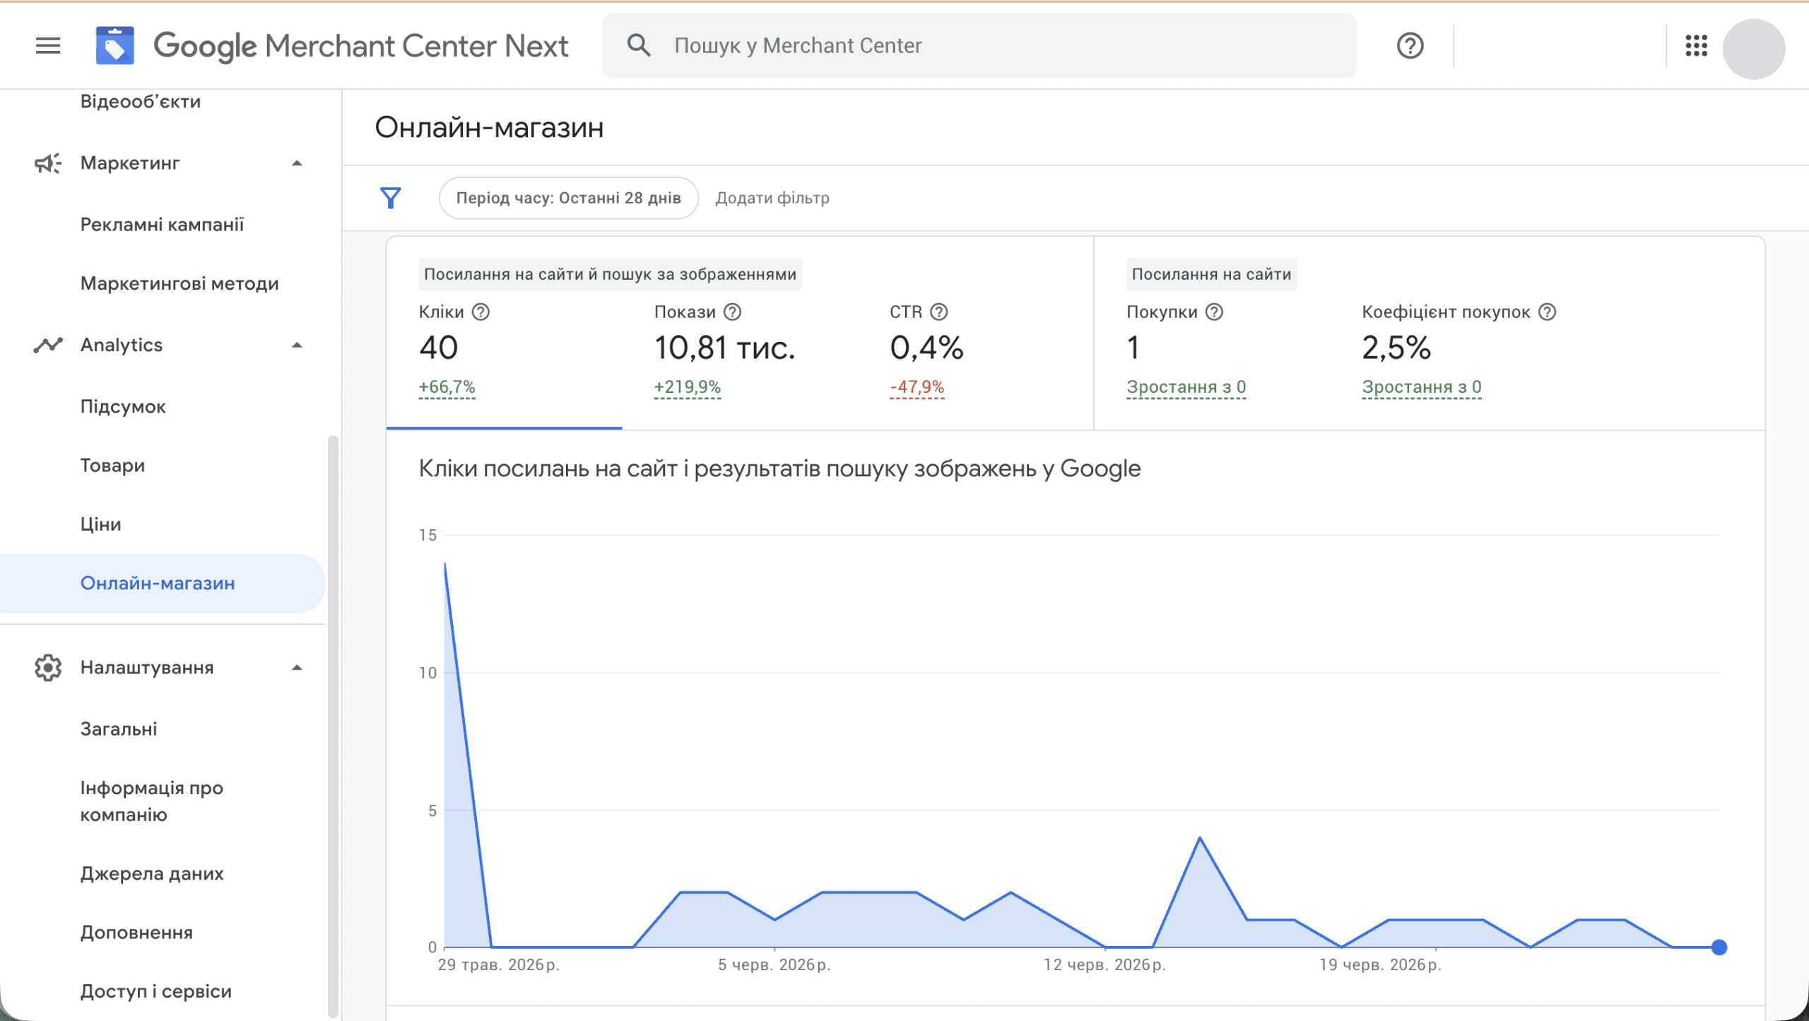Image resolution: width=1809 pixels, height=1021 pixels.
Task: Open the help question mark icon
Action: click(1410, 46)
